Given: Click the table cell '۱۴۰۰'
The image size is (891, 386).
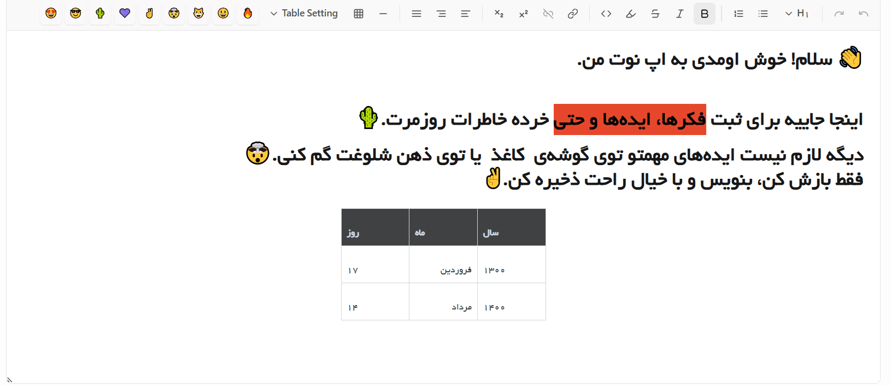Looking at the screenshot, I should pyautogui.click(x=512, y=302).
